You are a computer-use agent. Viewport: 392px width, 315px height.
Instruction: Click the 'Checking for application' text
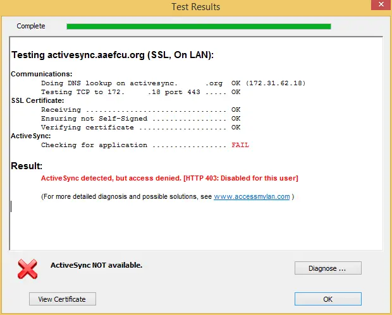(x=94, y=145)
